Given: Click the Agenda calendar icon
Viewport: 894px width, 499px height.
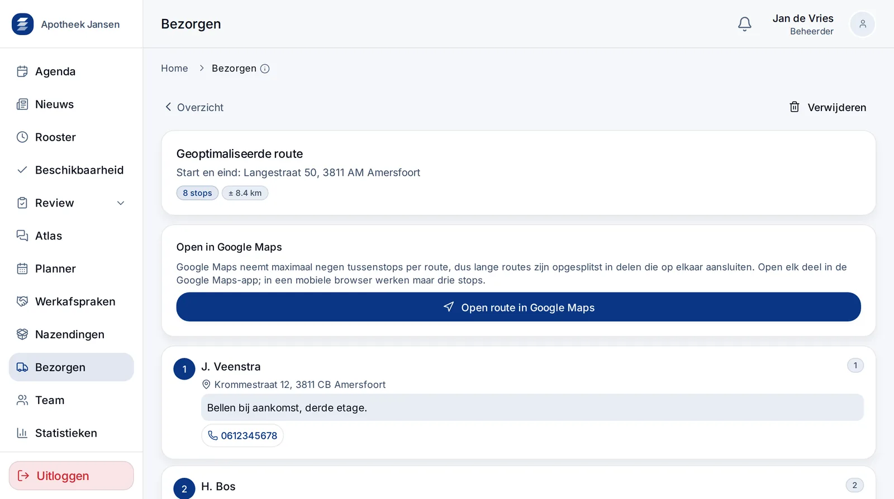Looking at the screenshot, I should coord(22,71).
